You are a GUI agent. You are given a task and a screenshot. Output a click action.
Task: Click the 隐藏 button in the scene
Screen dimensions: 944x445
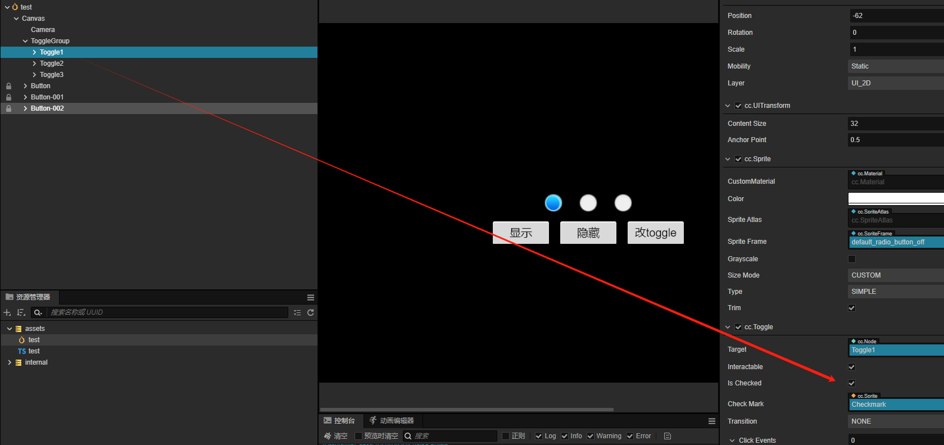[x=588, y=233]
